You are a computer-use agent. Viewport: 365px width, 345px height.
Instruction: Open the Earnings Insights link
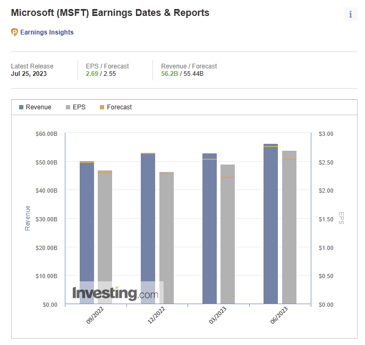pyautogui.click(x=47, y=32)
